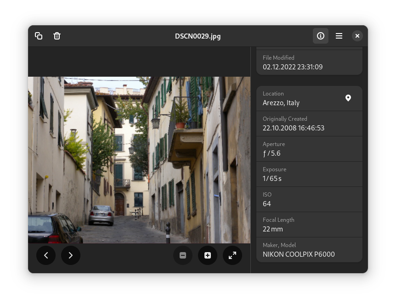Open the hamburger main menu
The height and width of the screenshot is (304, 396).
[339, 36]
